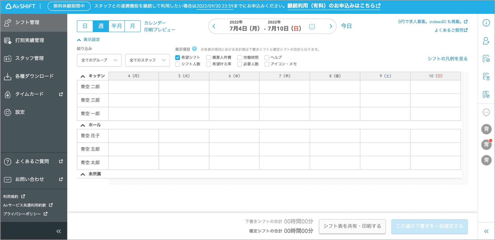Open the chat bubble icon

click(486, 112)
